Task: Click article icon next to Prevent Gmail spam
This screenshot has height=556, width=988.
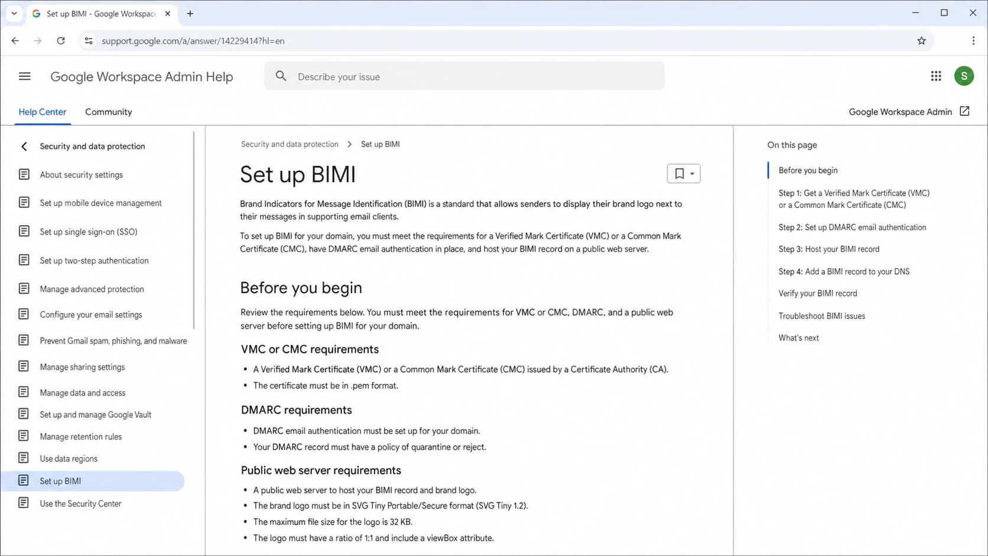Action: [x=24, y=340]
